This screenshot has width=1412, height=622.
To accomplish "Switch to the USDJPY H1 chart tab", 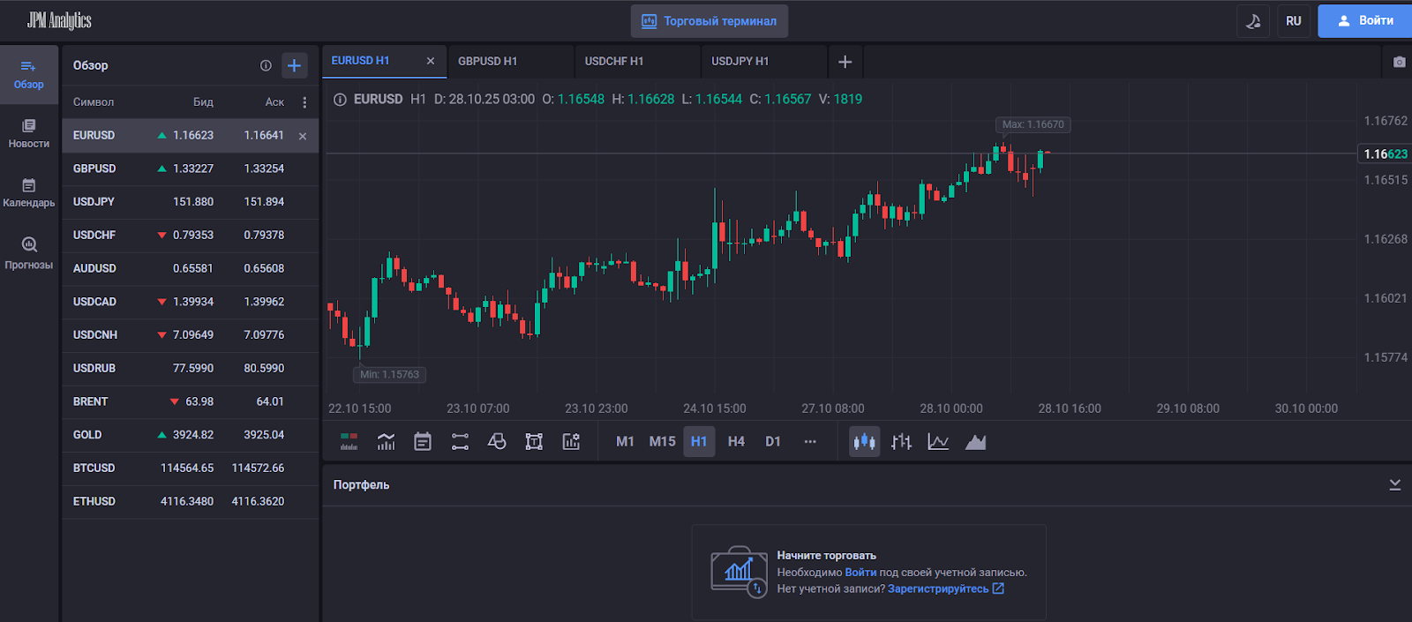I will coord(740,61).
